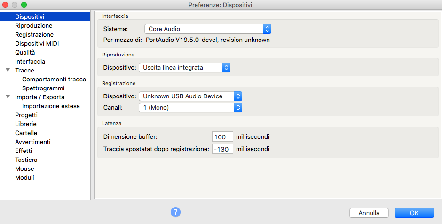This screenshot has width=442, height=224.
Task: Open the help question mark icon
Action: (175, 212)
